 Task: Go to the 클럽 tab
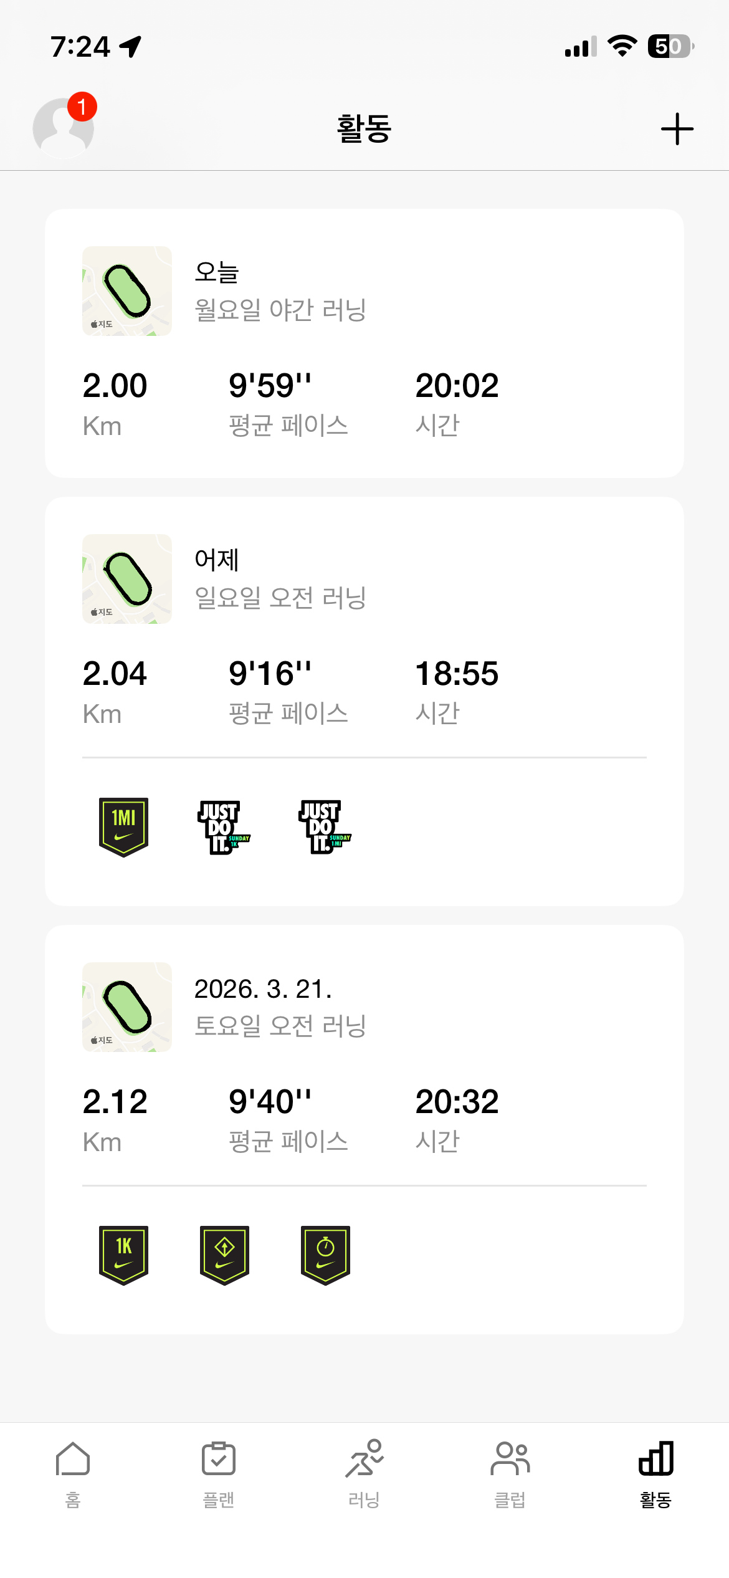pos(510,1473)
